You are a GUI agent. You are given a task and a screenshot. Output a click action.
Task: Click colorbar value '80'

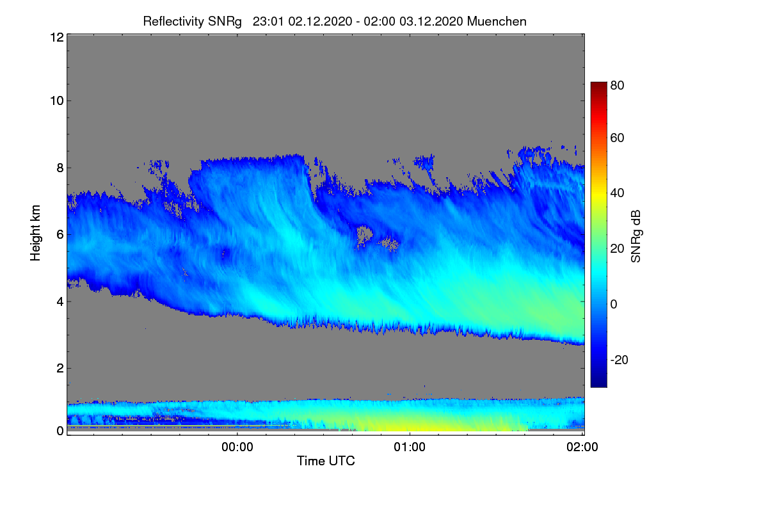tap(618, 84)
